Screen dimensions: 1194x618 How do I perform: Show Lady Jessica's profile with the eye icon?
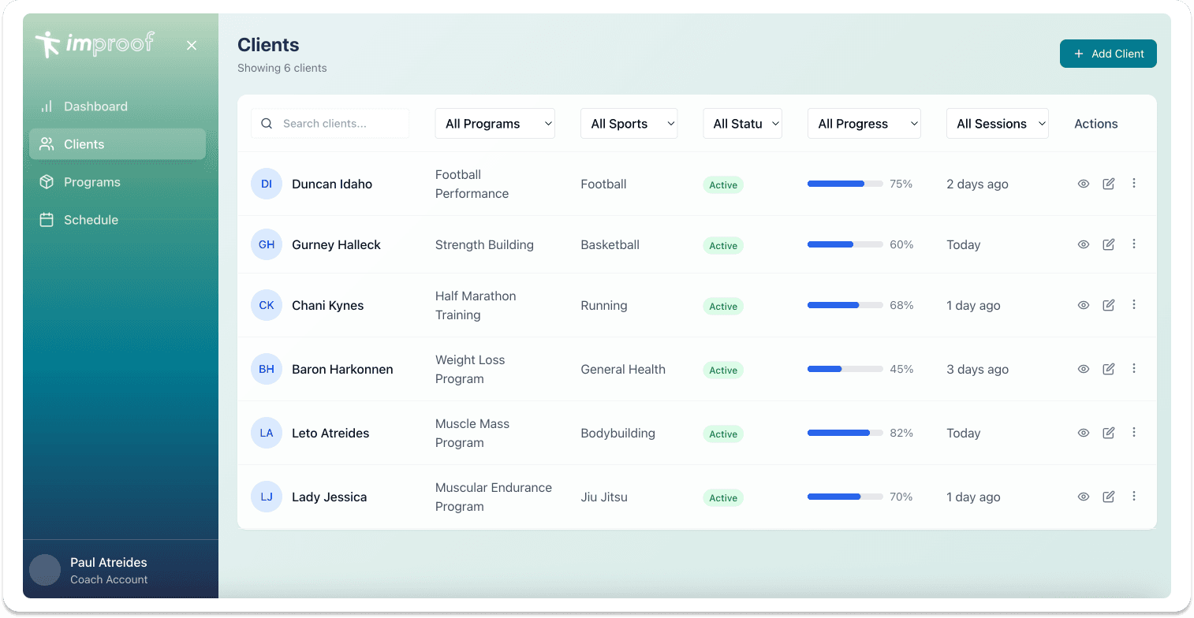pos(1083,497)
